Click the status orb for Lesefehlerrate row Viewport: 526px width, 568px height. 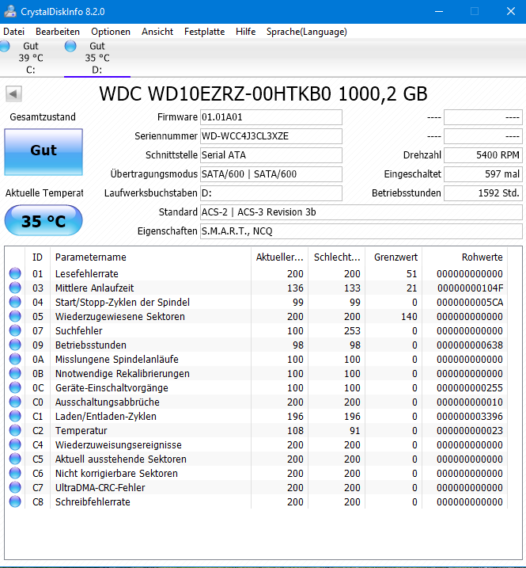pos(15,273)
